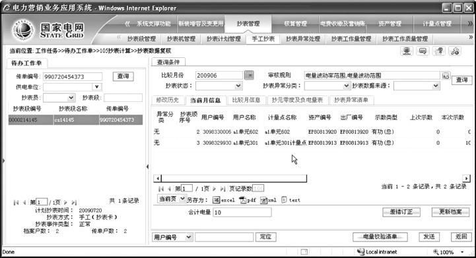Open the 当前页 export scope dropdown
The image size is (476, 258).
coord(182,199)
